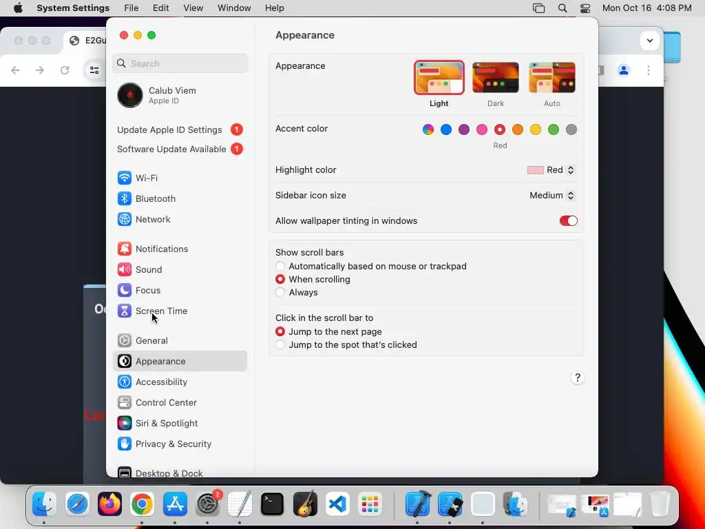The height and width of the screenshot is (529, 705).
Task: Select graphite accent color
Action: 571,129
